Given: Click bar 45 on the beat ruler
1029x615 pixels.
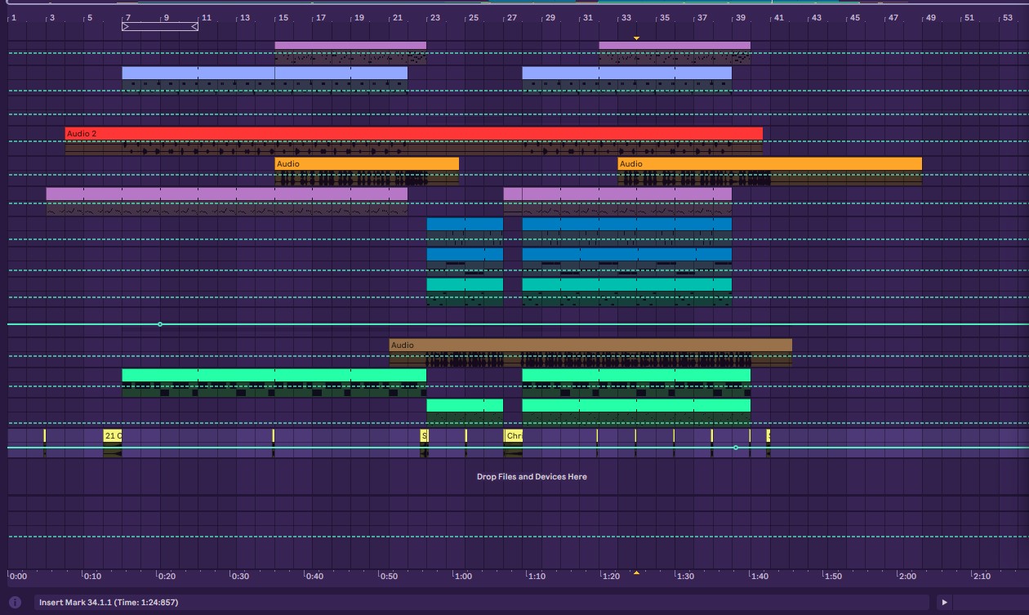Looking at the screenshot, I should pyautogui.click(x=854, y=17).
